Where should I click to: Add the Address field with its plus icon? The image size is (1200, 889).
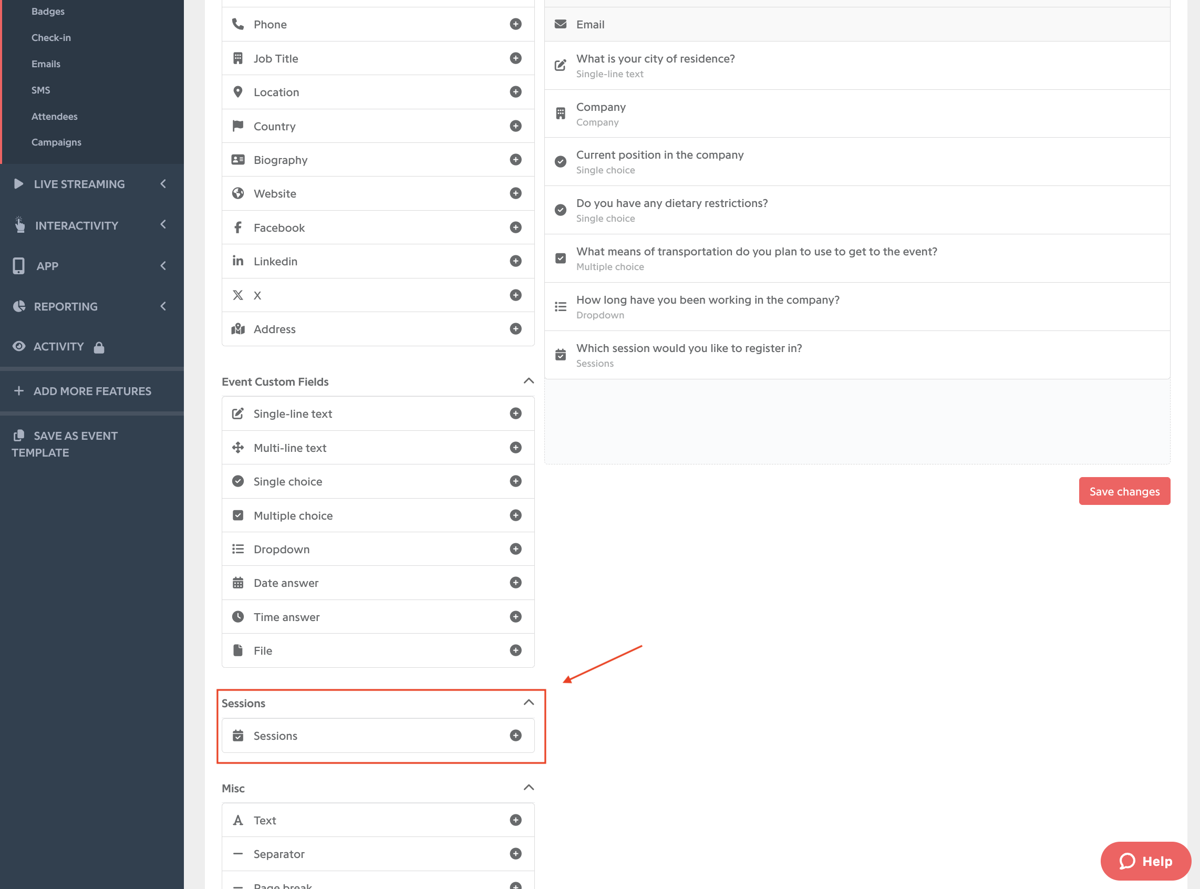point(515,329)
